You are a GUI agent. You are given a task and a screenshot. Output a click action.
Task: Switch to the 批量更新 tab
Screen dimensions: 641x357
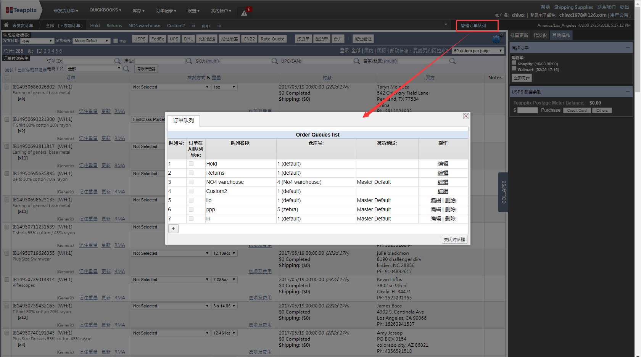tap(519, 35)
